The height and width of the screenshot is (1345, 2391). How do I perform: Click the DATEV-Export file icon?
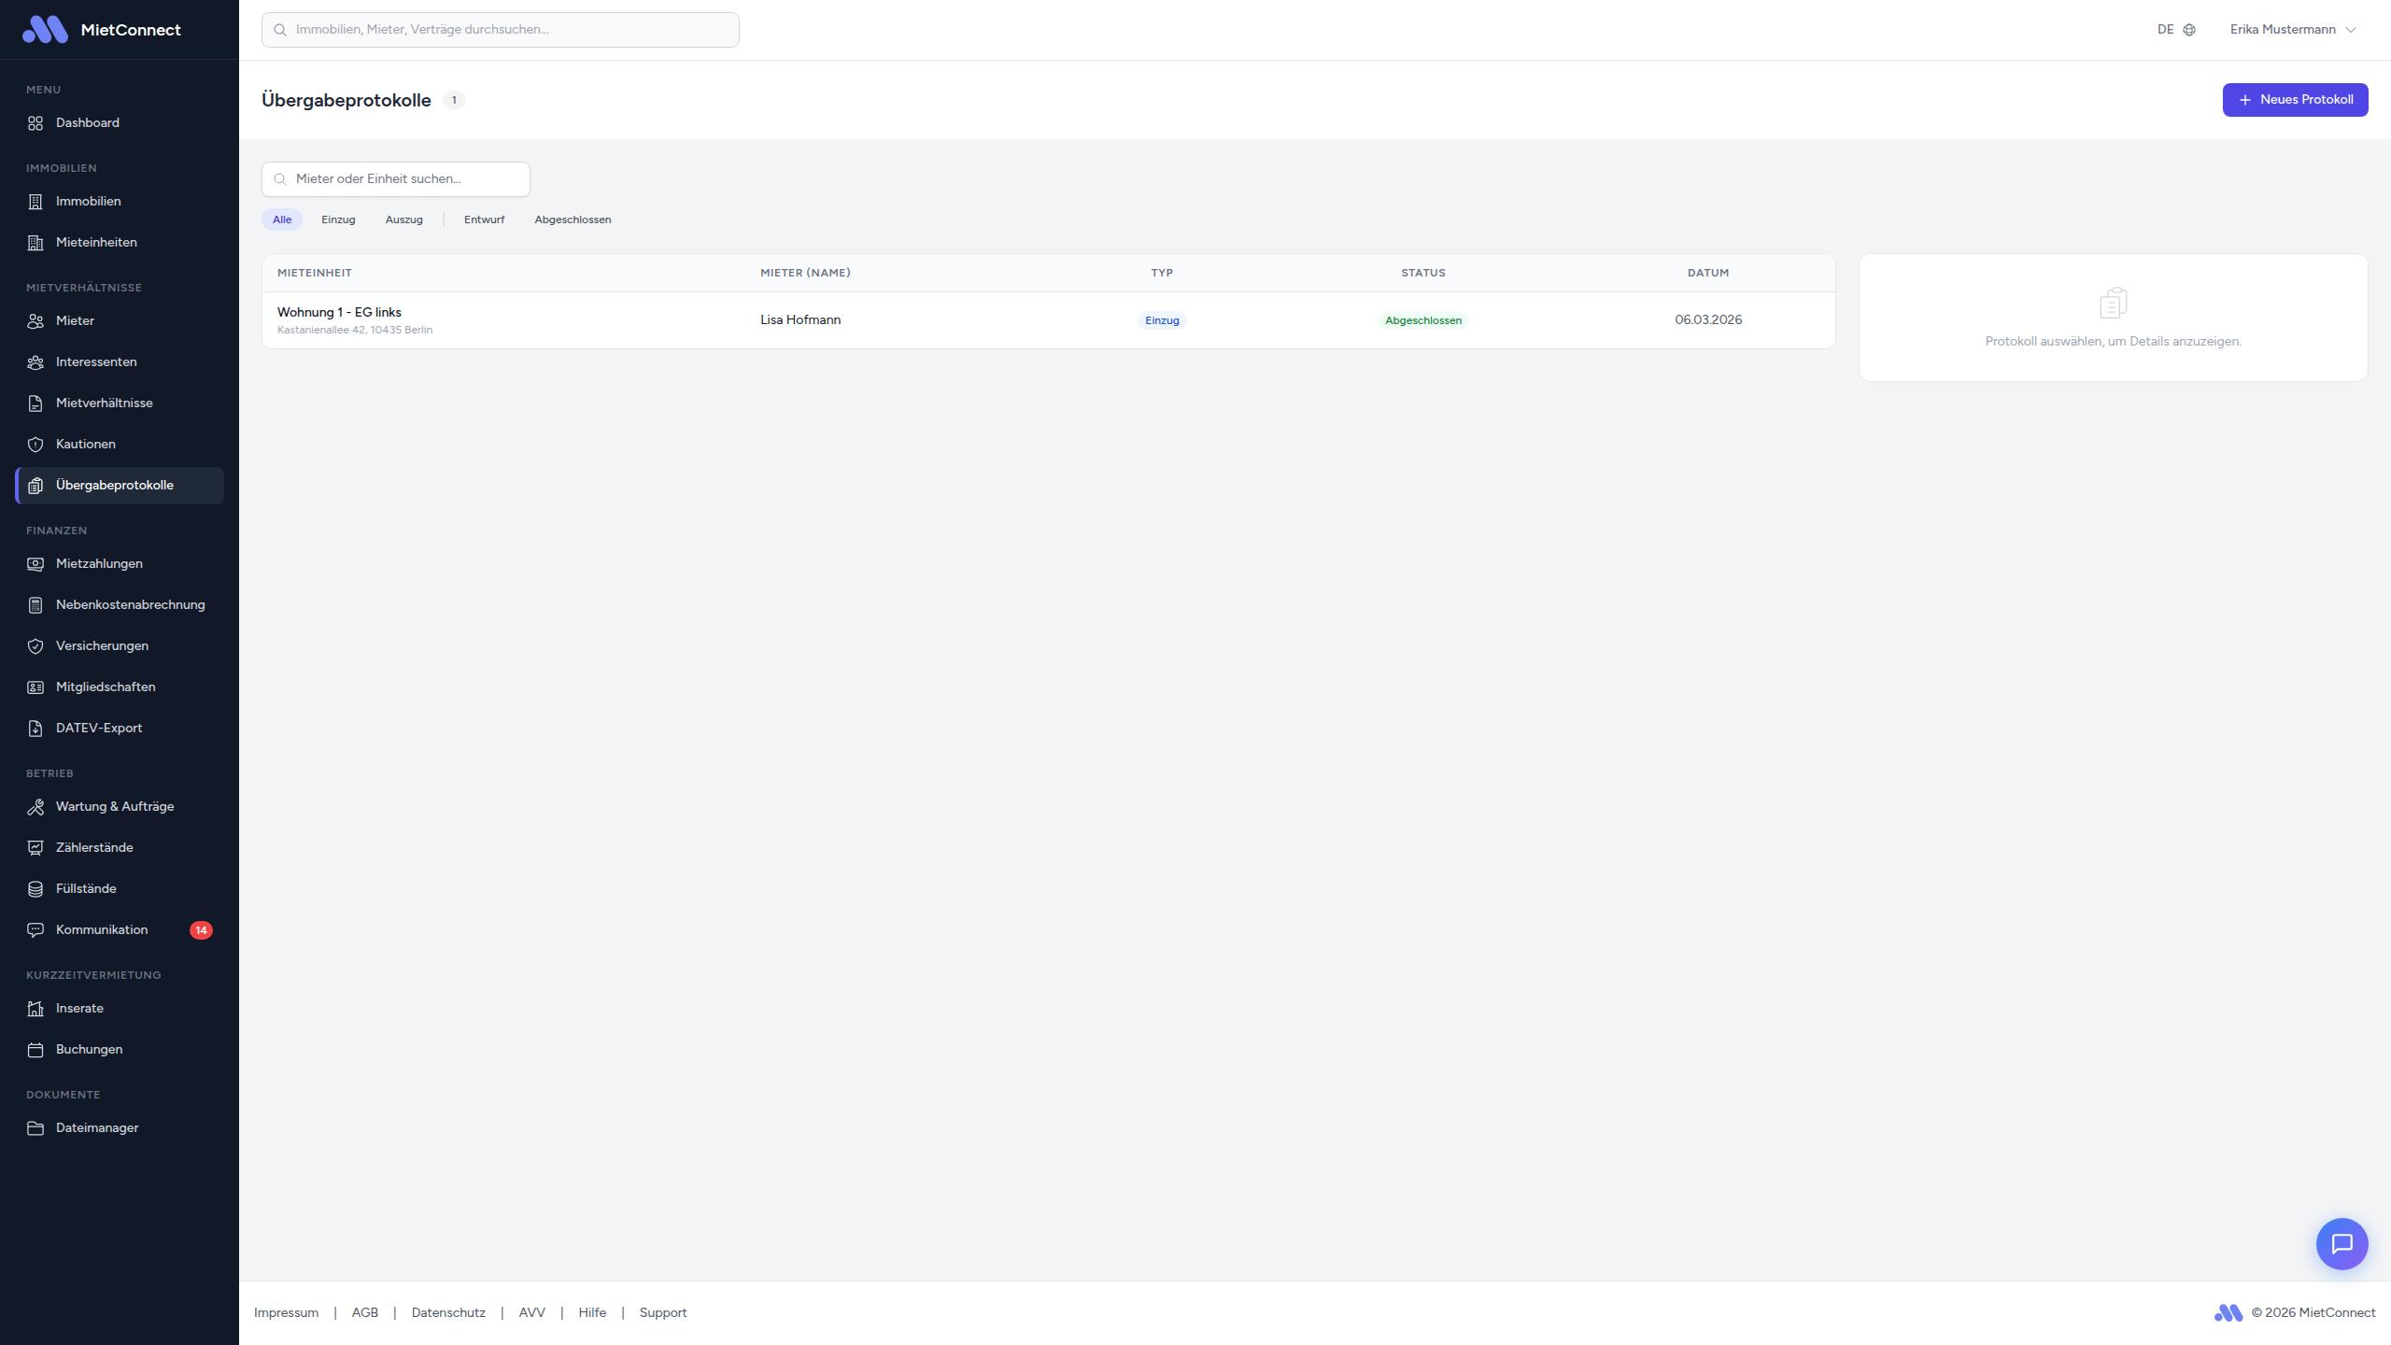pos(35,729)
